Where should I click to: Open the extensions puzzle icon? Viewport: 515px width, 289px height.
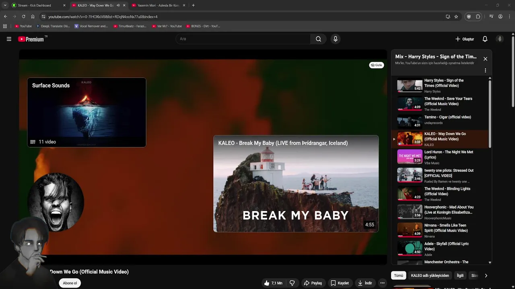coord(478,16)
